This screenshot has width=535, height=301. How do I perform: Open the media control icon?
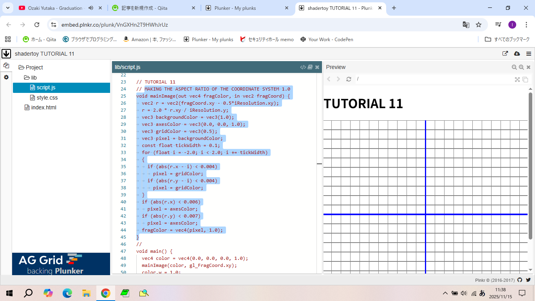click(498, 25)
